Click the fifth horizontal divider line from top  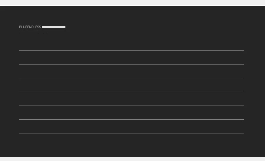pyautogui.click(x=131, y=106)
